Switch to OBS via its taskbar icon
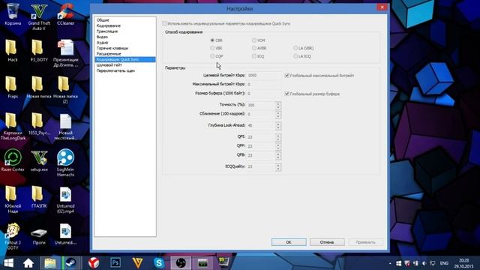480x270 pixels. 181,263
